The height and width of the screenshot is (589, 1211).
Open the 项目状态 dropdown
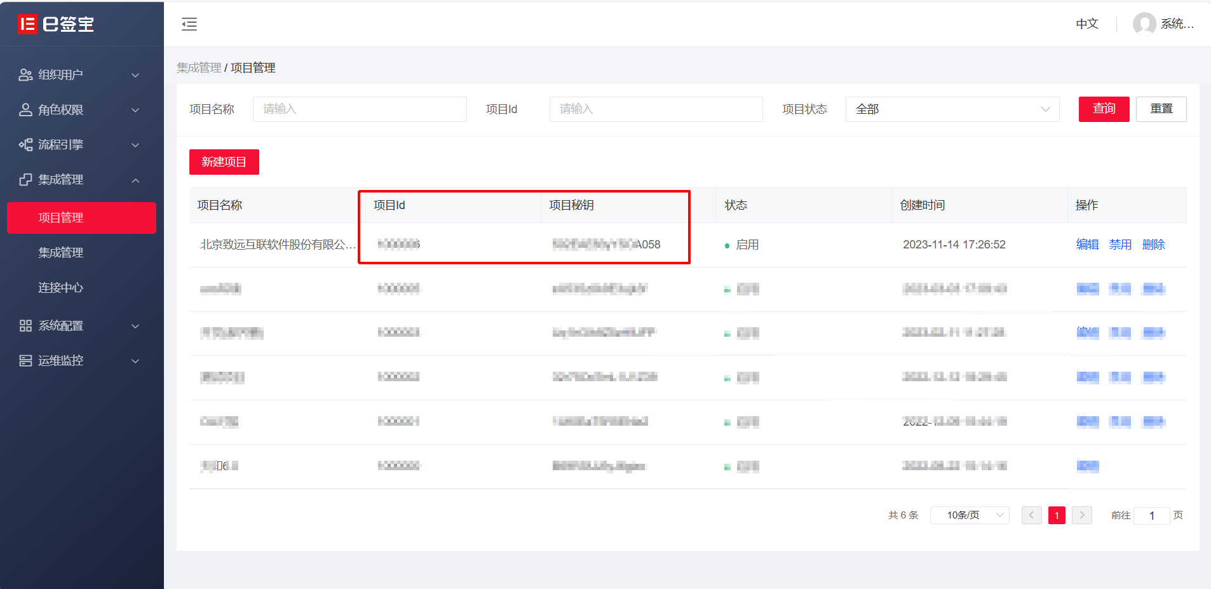952,109
